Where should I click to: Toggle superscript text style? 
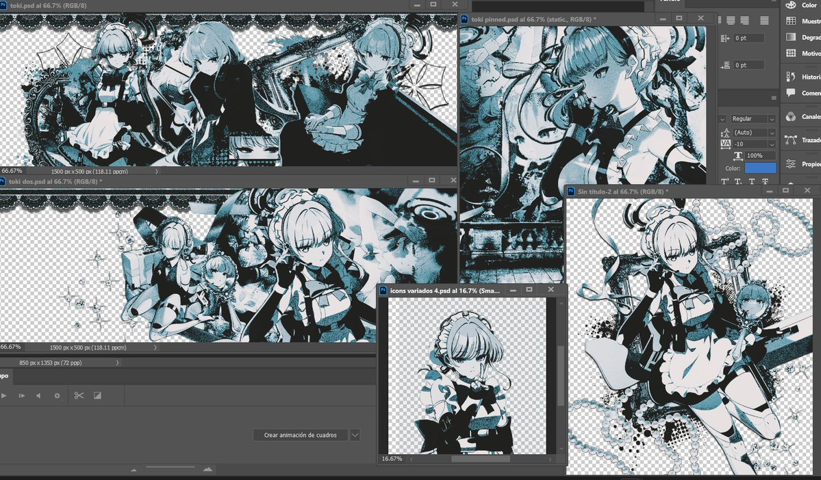725,181
